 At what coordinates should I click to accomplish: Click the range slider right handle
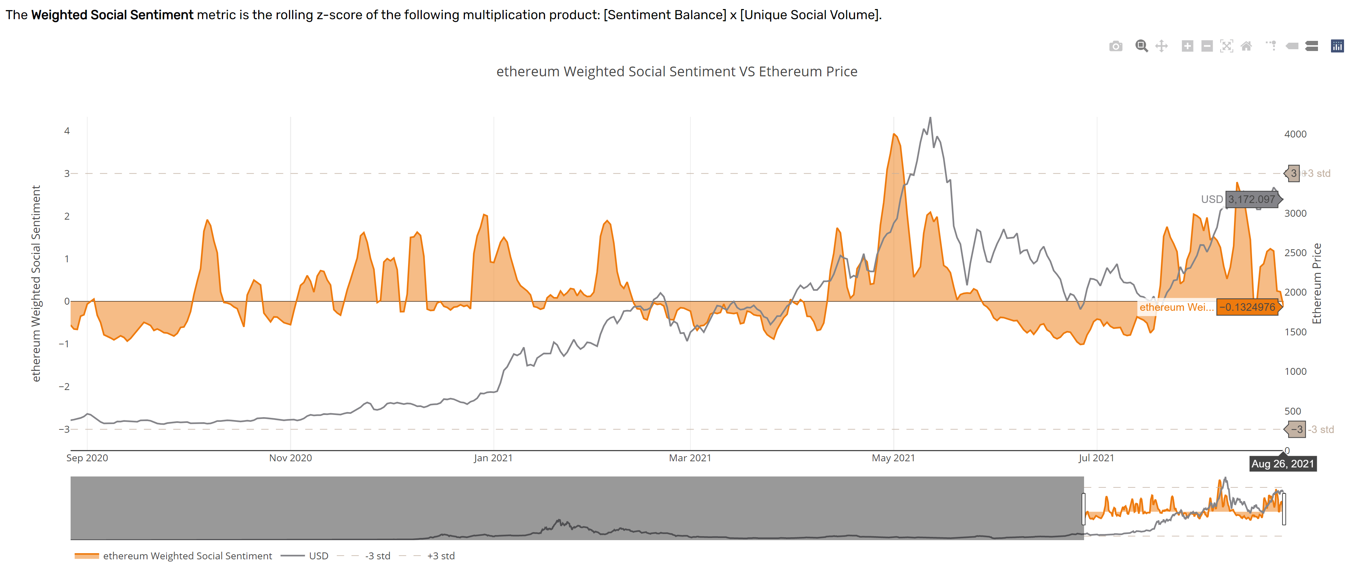(x=1284, y=509)
